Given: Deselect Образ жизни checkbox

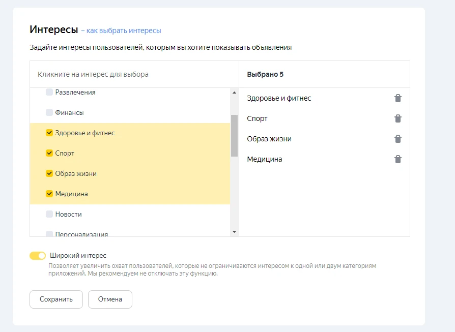Looking at the screenshot, I should pyautogui.click(x=49, y=173).
